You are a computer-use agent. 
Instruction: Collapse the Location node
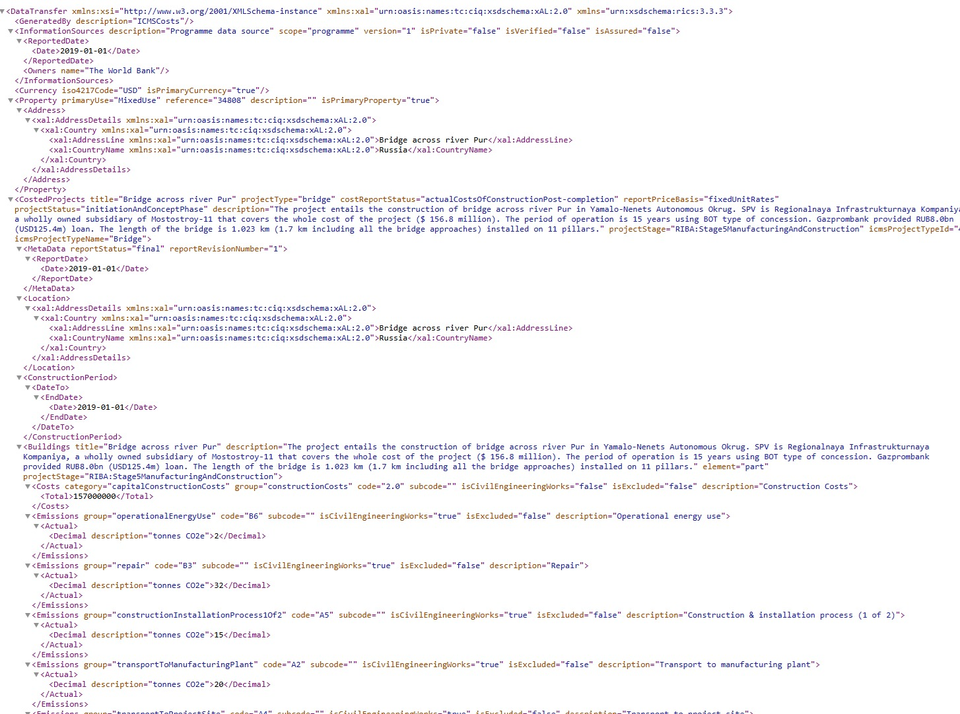pyautogui.click(x=19, y=298)
